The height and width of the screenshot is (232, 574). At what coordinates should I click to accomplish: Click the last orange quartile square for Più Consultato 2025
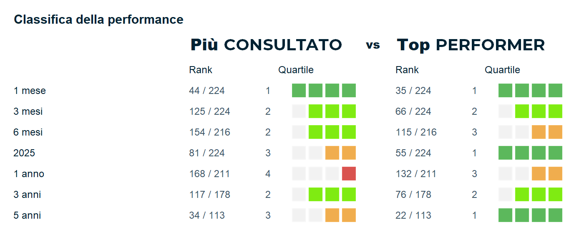(349, 153)
